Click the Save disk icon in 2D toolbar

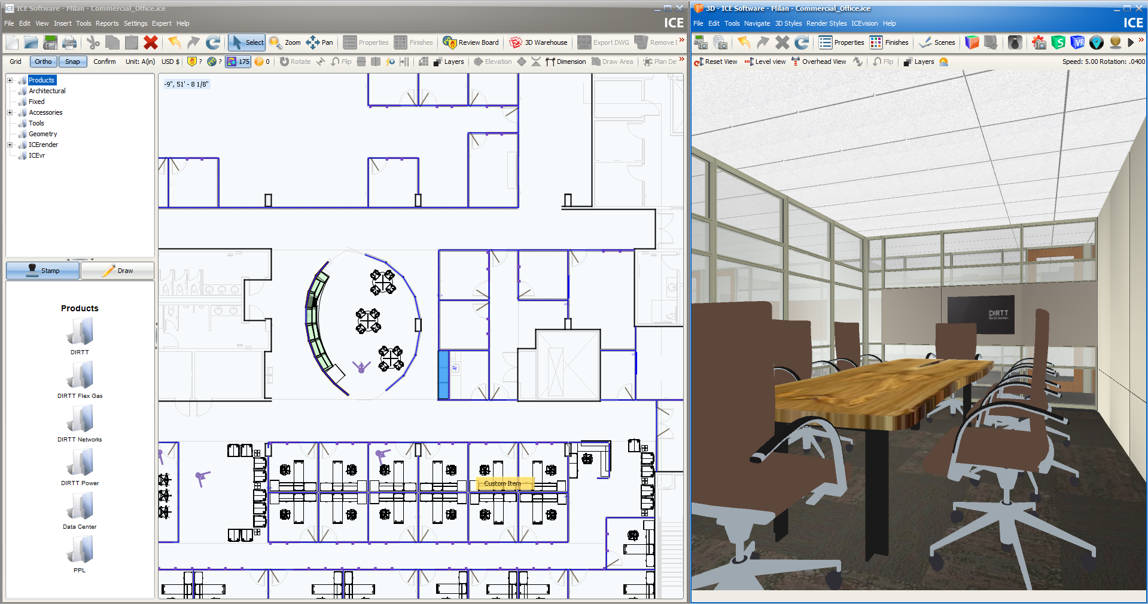coord(50,42)
